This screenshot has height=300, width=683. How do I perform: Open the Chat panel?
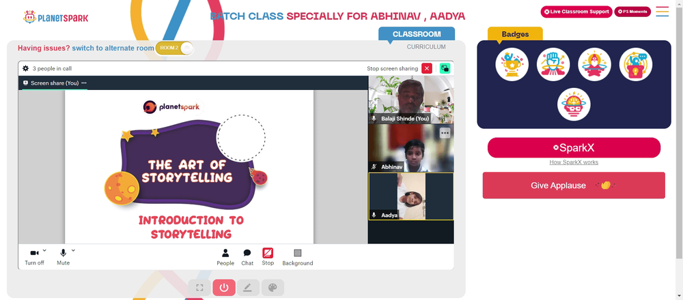(247, 257)
